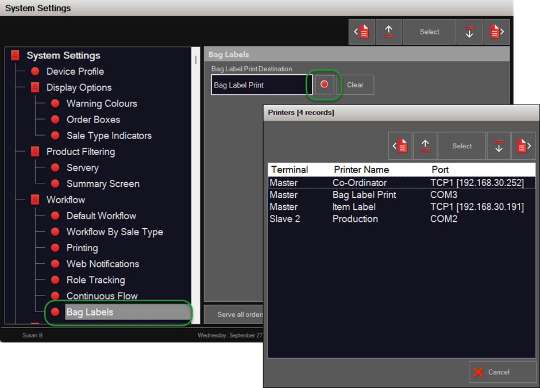Click move-down arrow icon in main toolbar

pyautogui.click(x=469, y=32)
